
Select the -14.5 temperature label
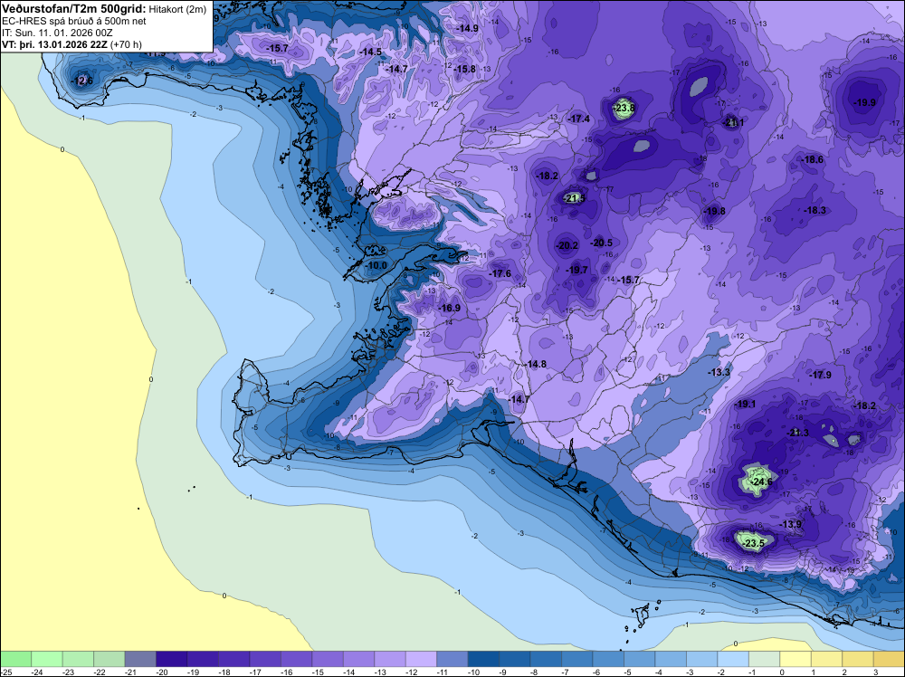coord(370,52)
